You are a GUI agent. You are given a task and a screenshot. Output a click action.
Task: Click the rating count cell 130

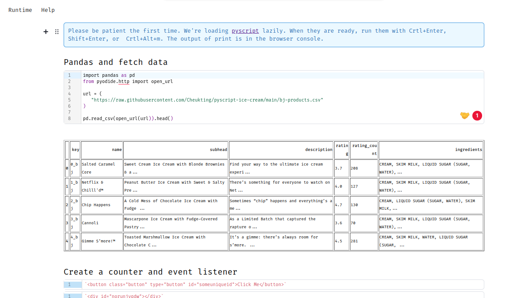tap(364, 205)
